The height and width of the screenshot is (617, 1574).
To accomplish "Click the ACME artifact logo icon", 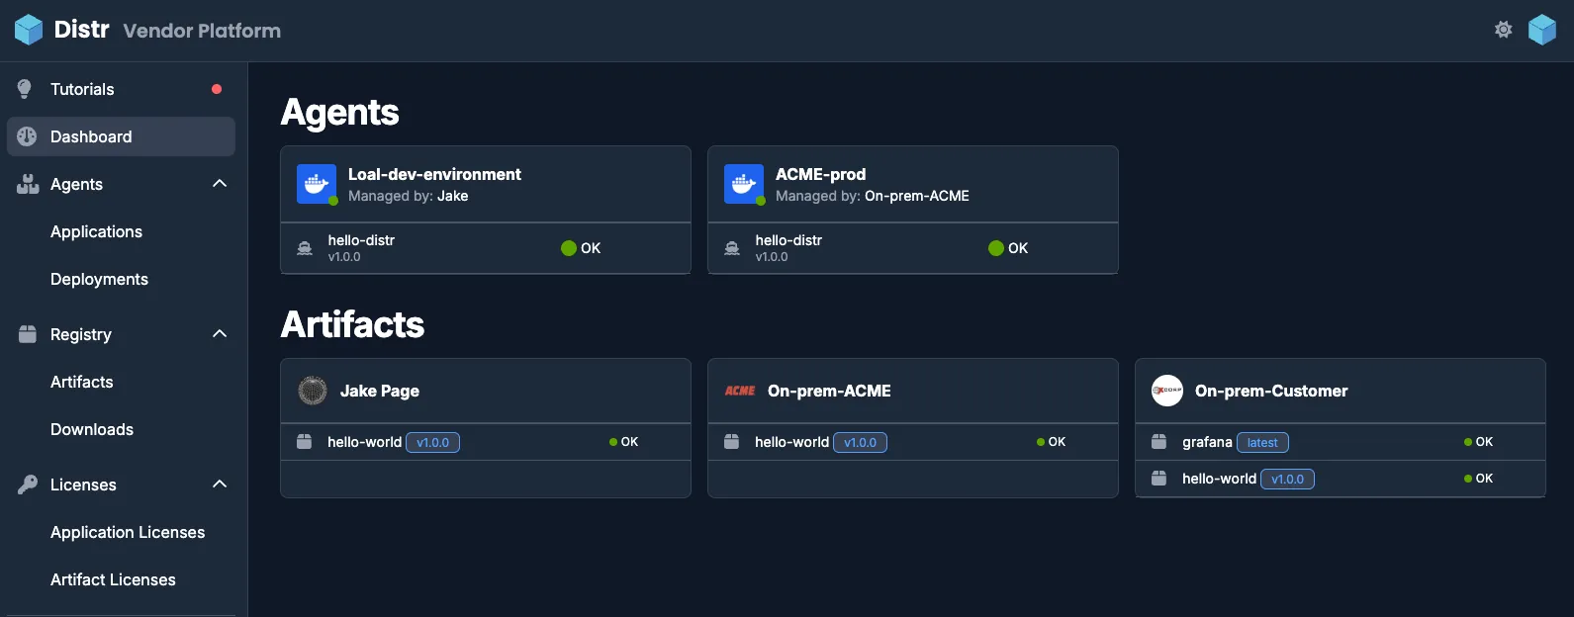I will (x=739, y=391).
